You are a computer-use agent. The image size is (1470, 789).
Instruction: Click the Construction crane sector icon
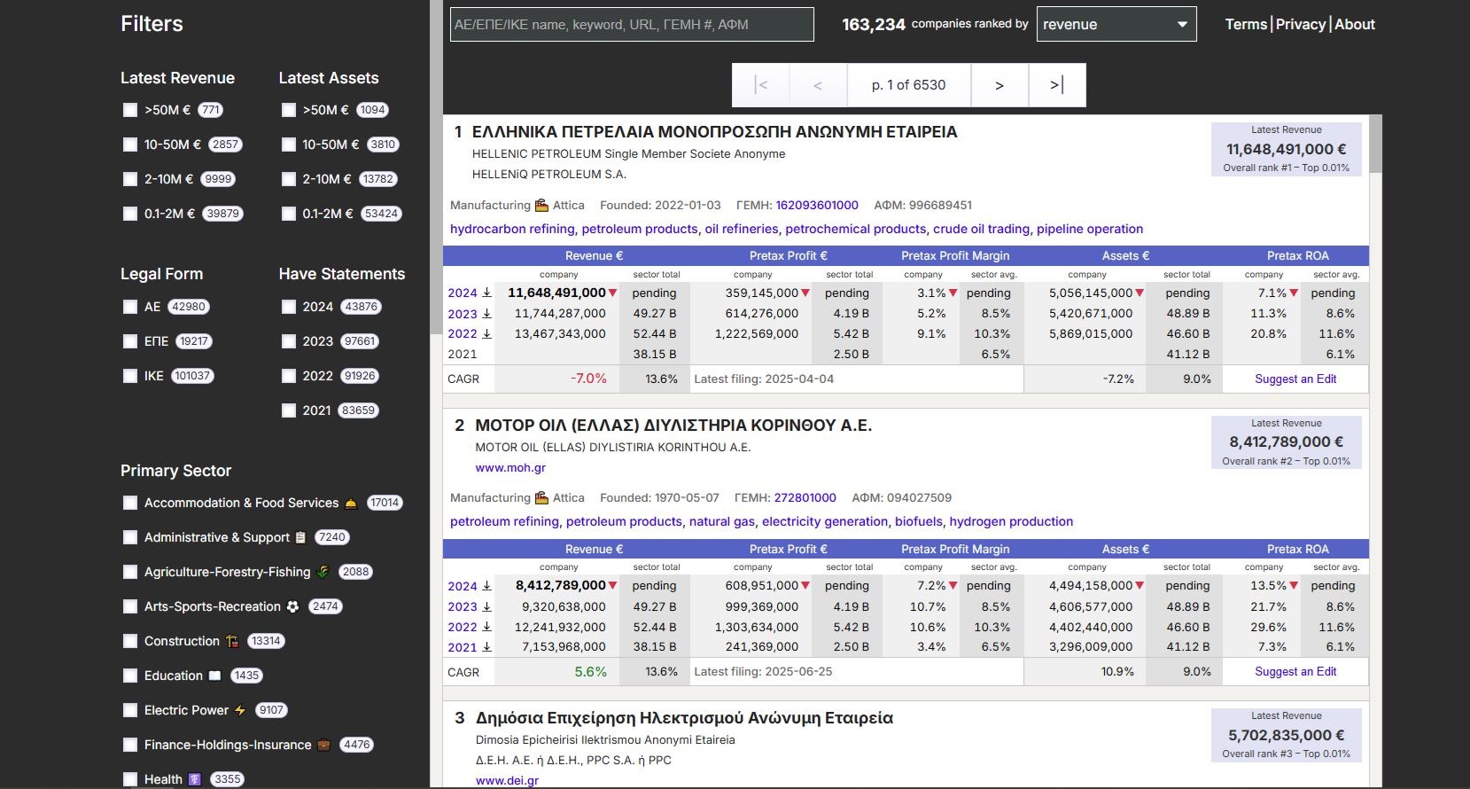[232, 641]
